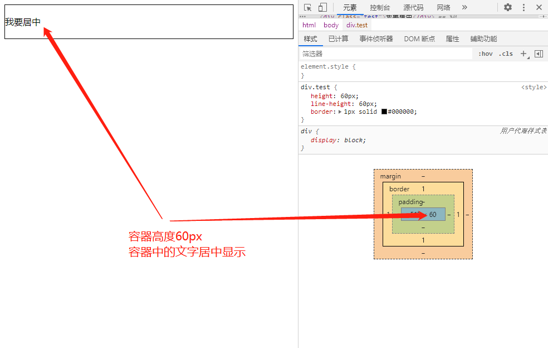Toggle element state with :hov button
The width and height of the screenshot is (548, 348).
tap(485, 54)
